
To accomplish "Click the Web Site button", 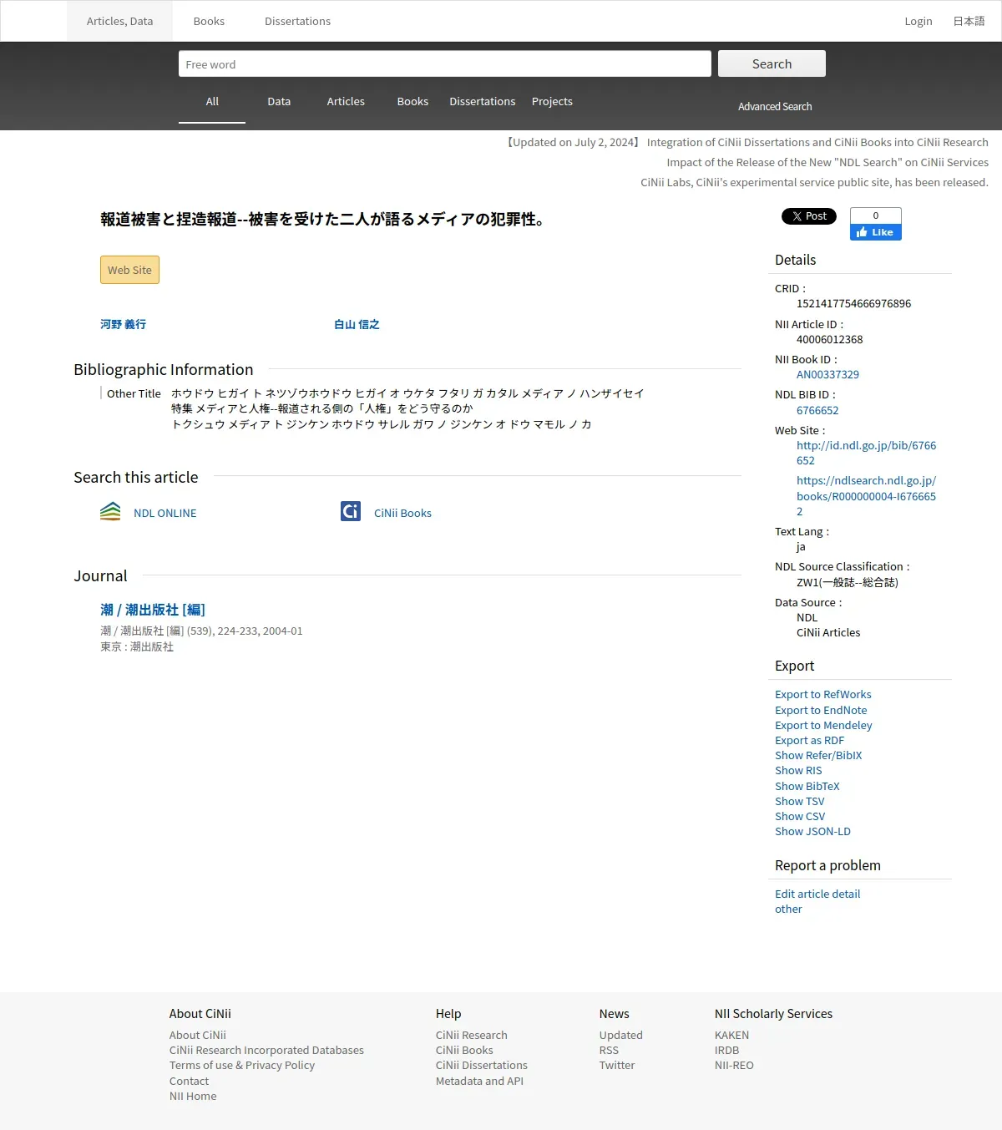I will tap(129, 270).
